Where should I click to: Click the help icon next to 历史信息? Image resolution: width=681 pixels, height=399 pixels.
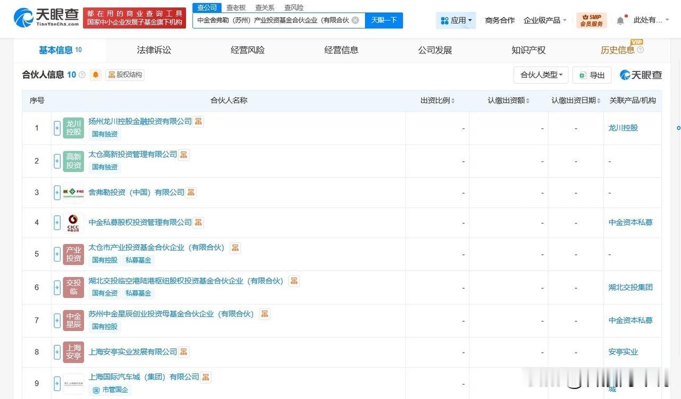[x=641, y=50]
